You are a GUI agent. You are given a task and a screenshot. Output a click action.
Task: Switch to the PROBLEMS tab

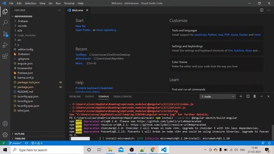(x=75, y=96)
